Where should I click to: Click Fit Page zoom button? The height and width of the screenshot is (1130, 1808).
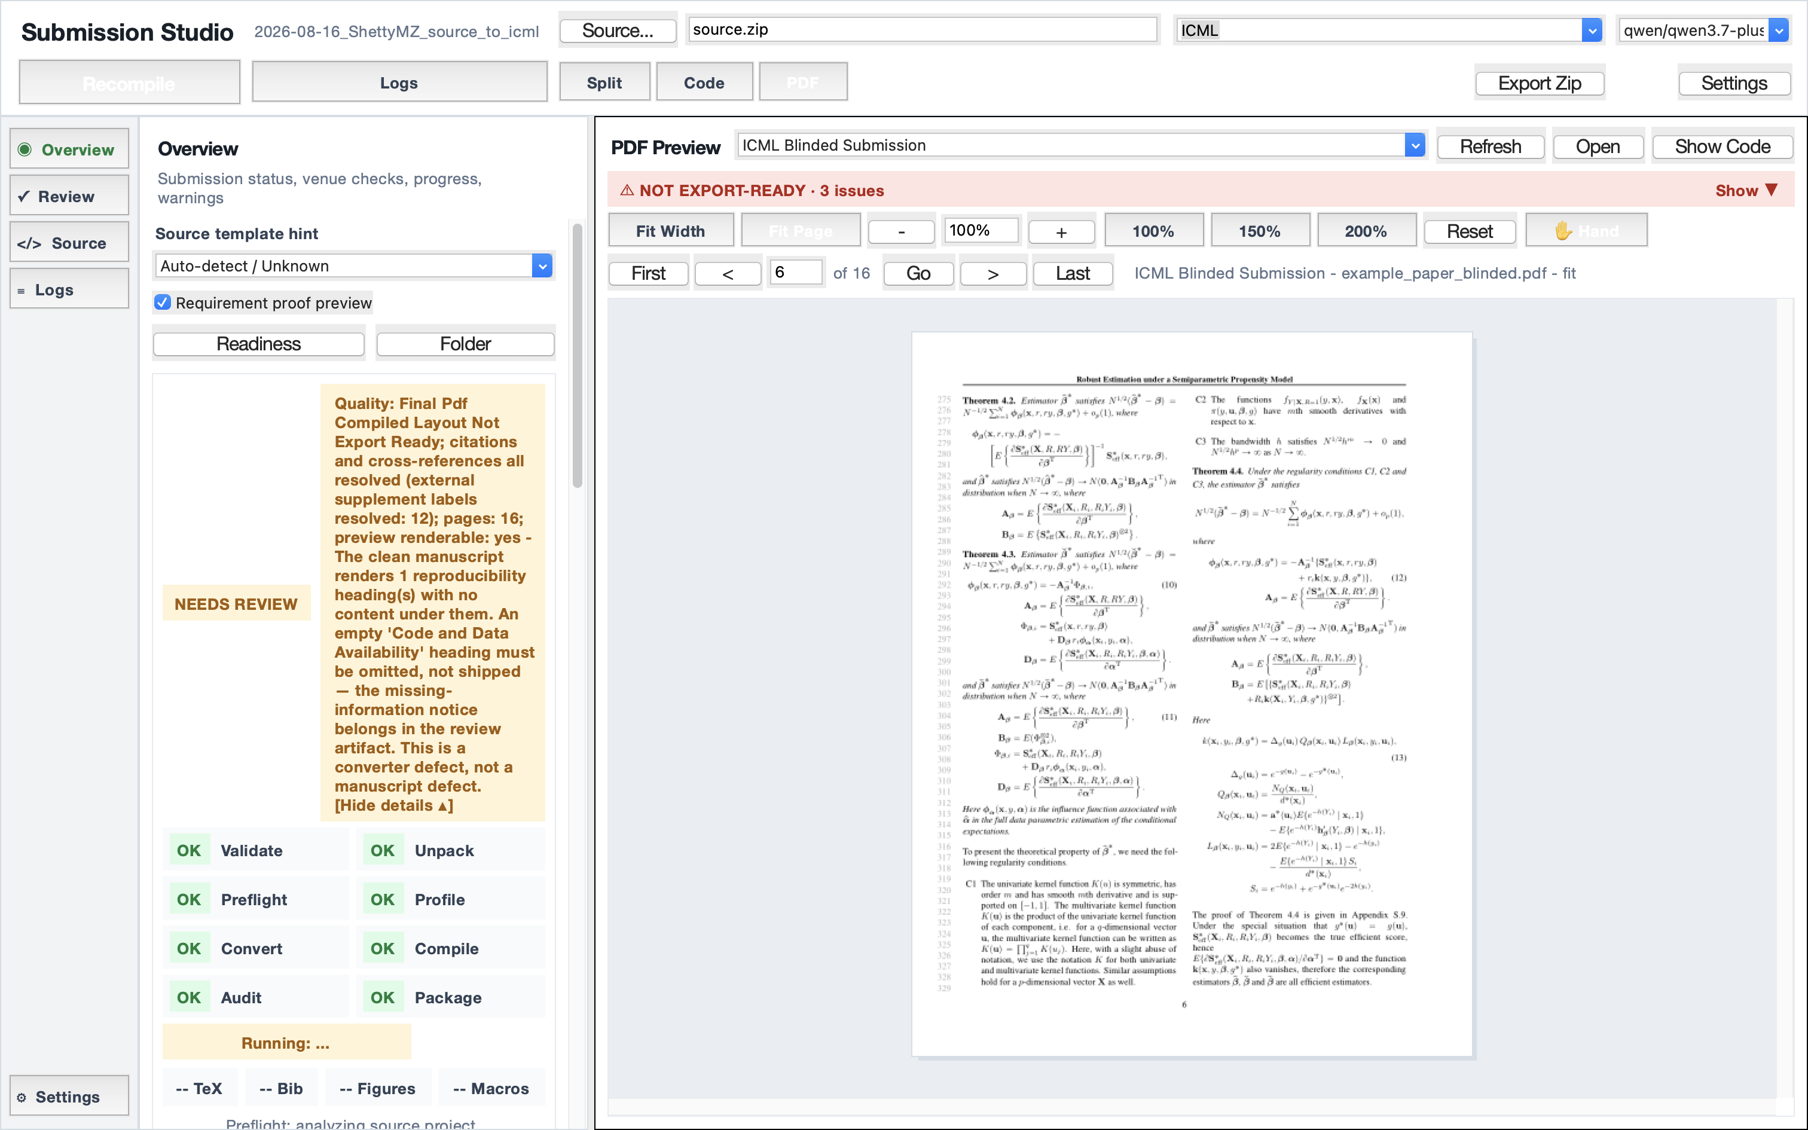point(800,231)
